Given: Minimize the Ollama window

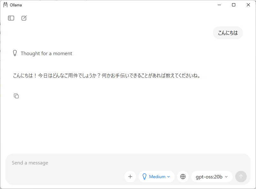Looking at the screenshot, I should click(x=219, y=5).
